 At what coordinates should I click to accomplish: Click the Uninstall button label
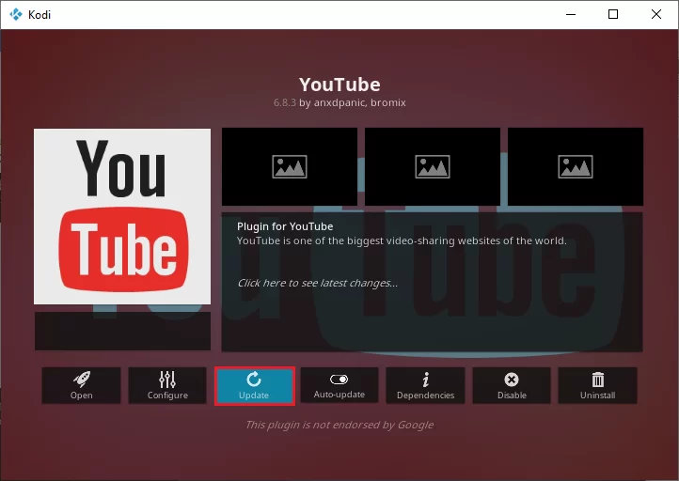pos(597,395)
